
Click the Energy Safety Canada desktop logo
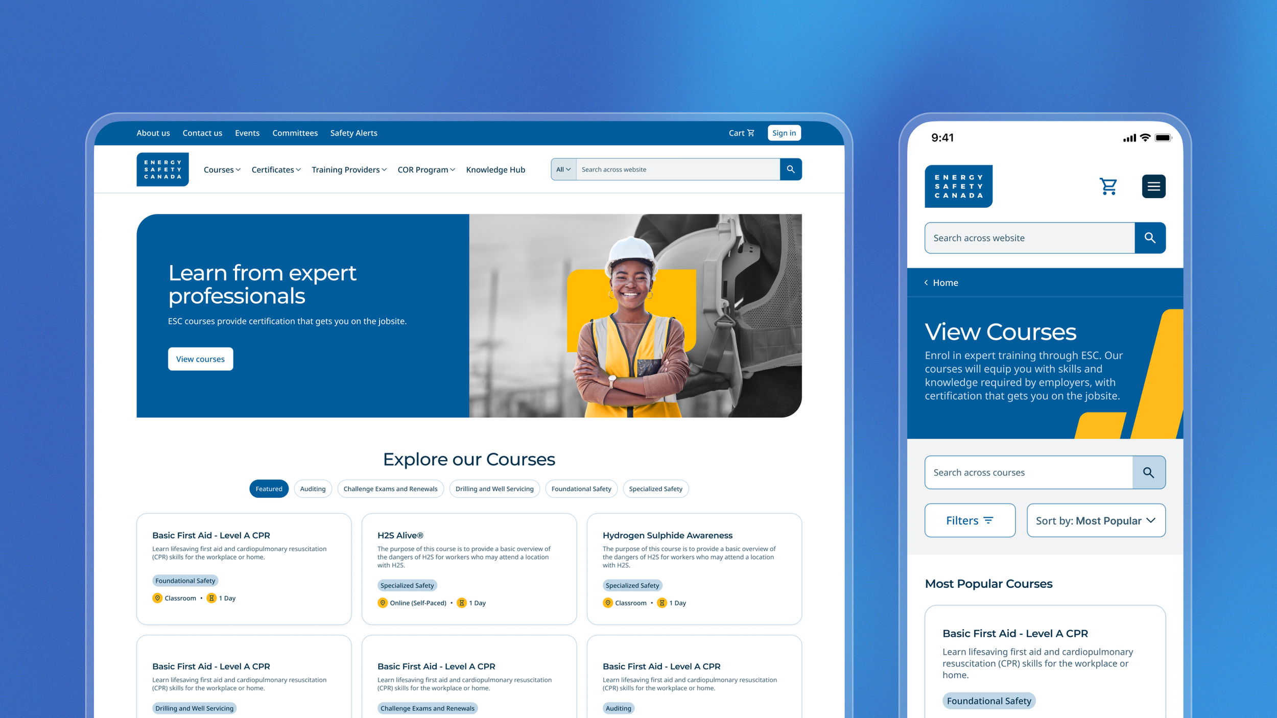pos(162,169)
